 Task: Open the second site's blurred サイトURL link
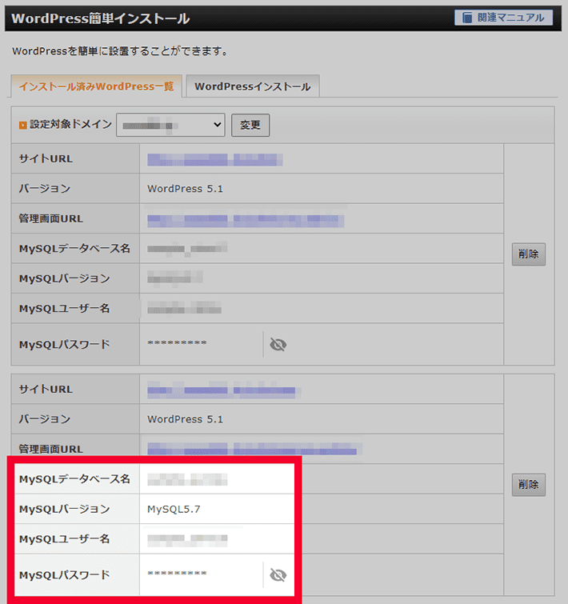[x=223, y=390]
